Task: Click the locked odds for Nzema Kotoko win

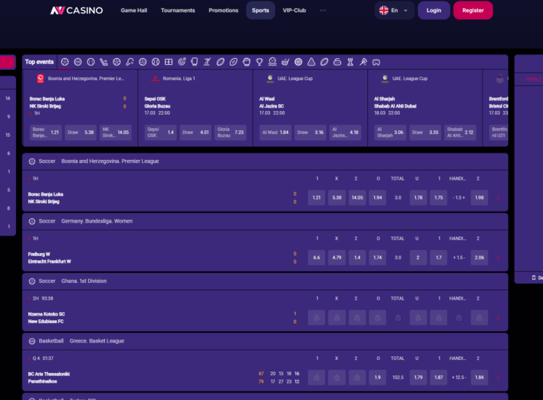Action: pyautogui.click(x=316, y=317)
